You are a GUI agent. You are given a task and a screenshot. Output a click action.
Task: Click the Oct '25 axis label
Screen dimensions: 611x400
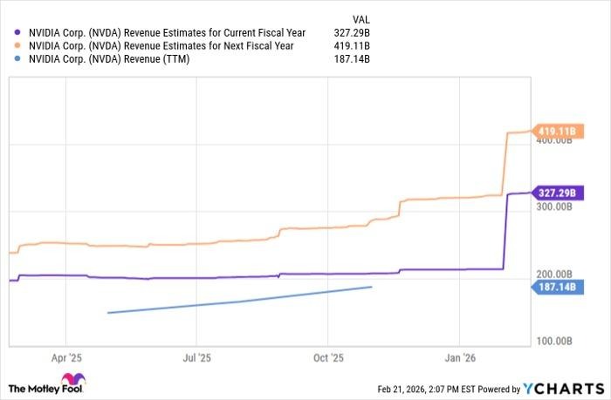coord(328,356)
